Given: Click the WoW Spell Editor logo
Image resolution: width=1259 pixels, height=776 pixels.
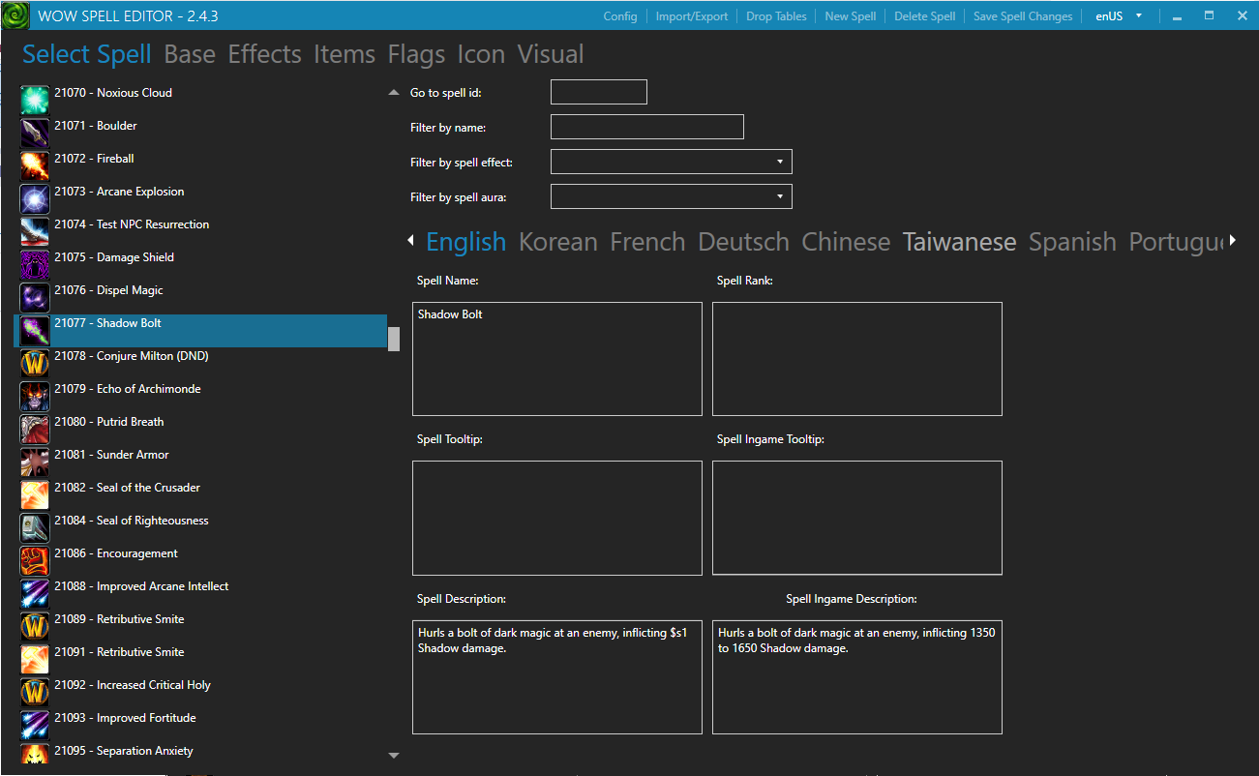Looking at the screenshot, I should pyautogui.click(x=14, y=15).
